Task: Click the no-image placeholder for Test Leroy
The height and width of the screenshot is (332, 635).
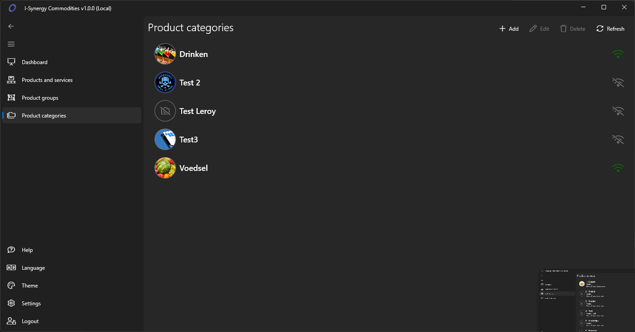Action: [x=165, y=111]
